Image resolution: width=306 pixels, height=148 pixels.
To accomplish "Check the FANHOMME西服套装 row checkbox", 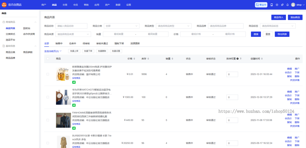I will 48,120.
